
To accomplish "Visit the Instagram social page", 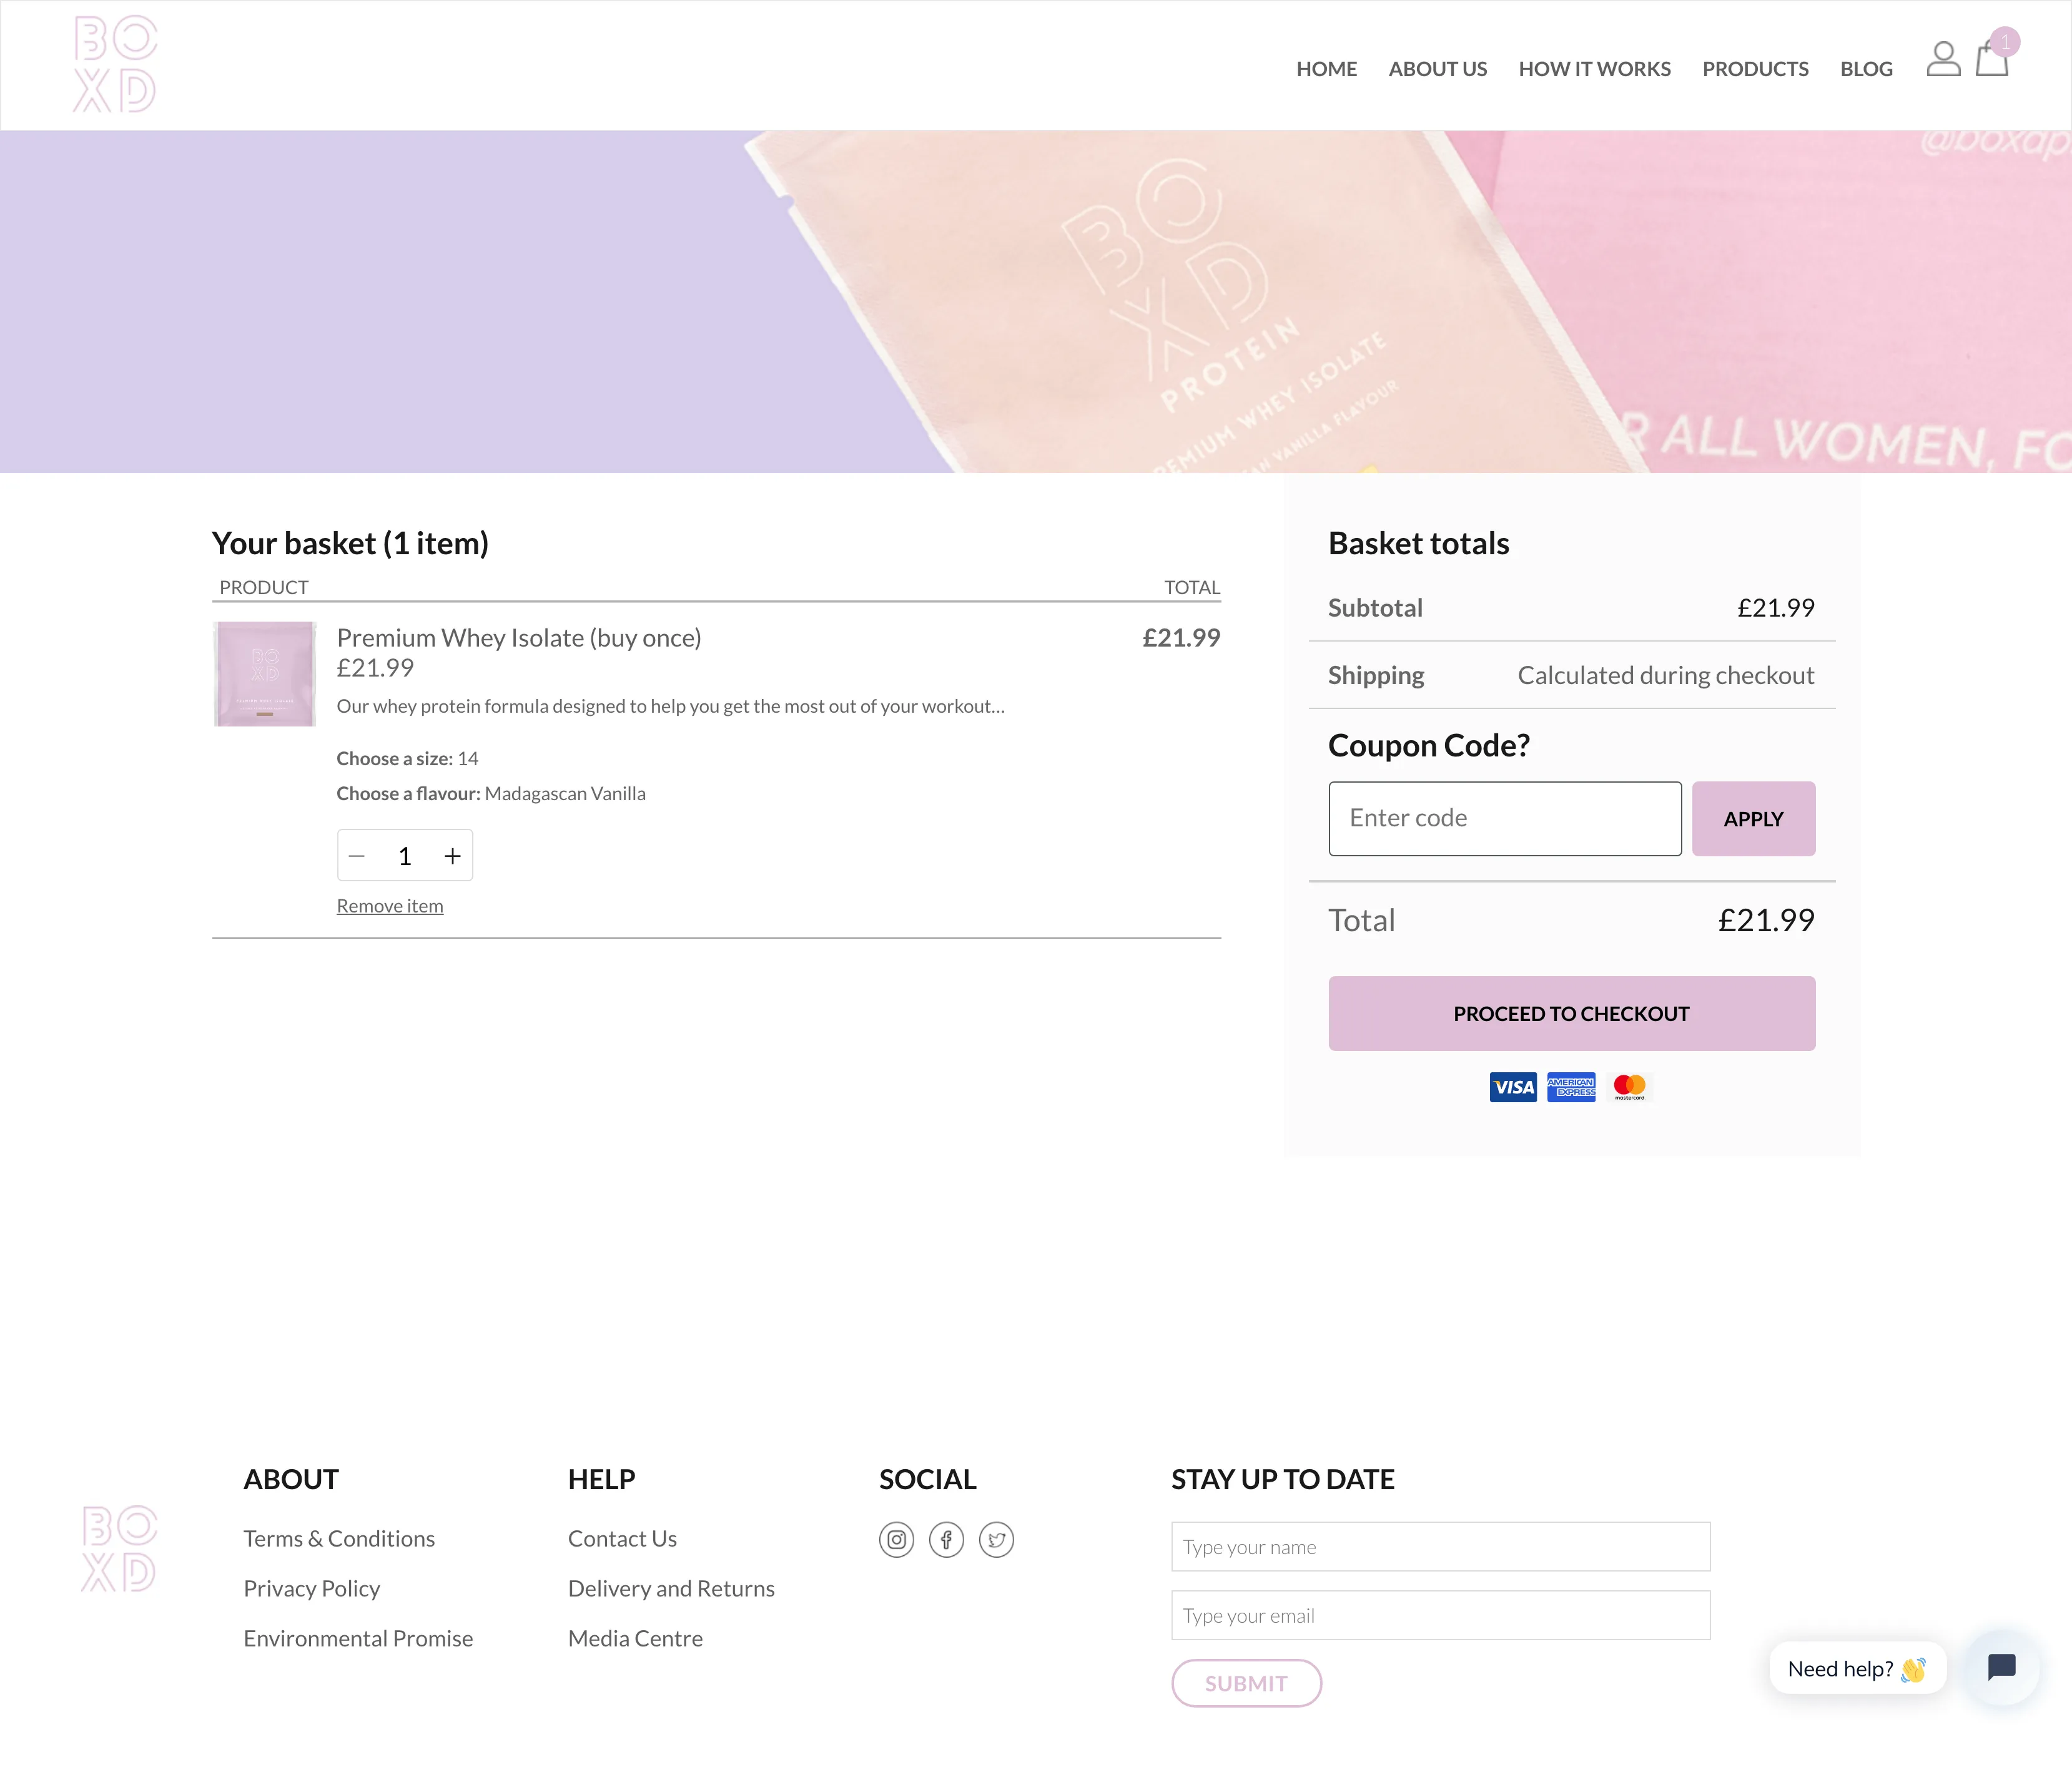I will pos(896,1539).
